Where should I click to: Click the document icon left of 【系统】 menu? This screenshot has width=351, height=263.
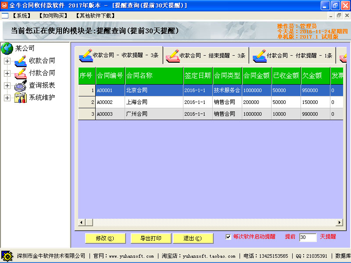click(x=5, y=16)
